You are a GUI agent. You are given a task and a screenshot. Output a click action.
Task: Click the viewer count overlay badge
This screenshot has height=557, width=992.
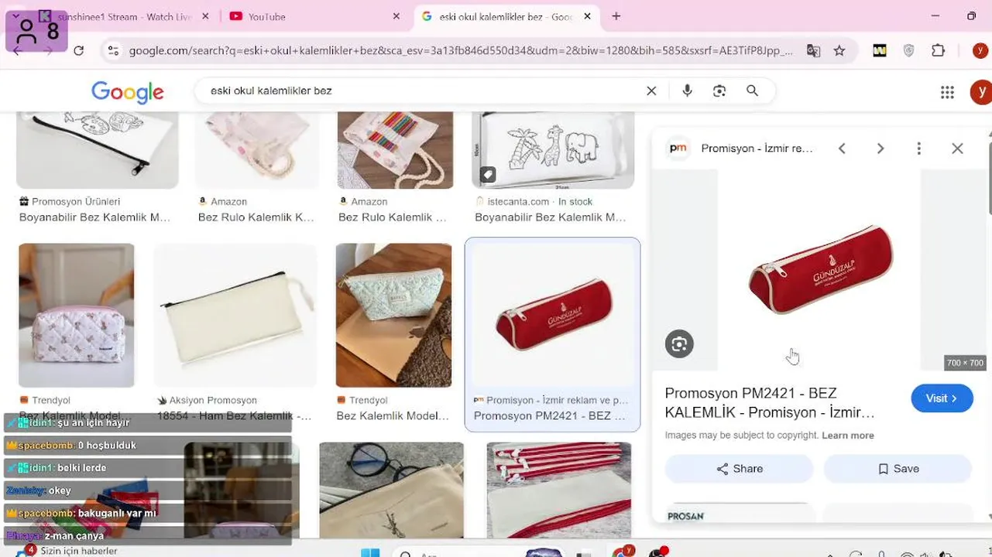36,31
